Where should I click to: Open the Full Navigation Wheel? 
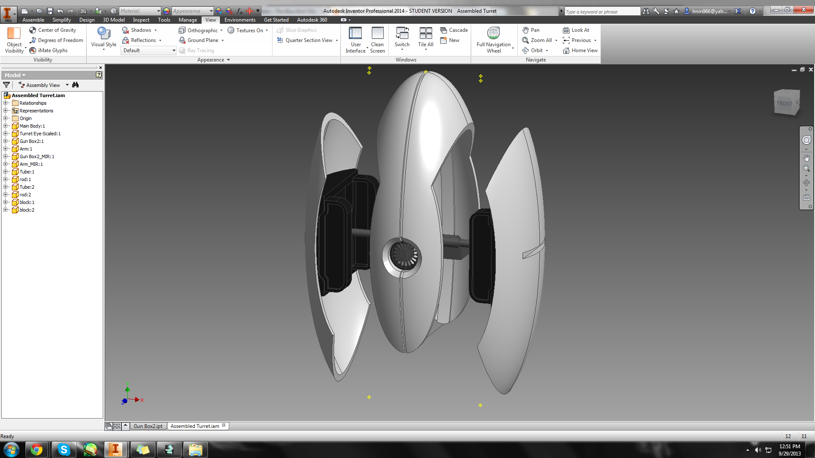[x=494, y=40]
